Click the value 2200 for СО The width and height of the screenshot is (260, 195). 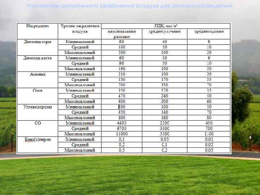pyautogui.click(x=165, y=123)
